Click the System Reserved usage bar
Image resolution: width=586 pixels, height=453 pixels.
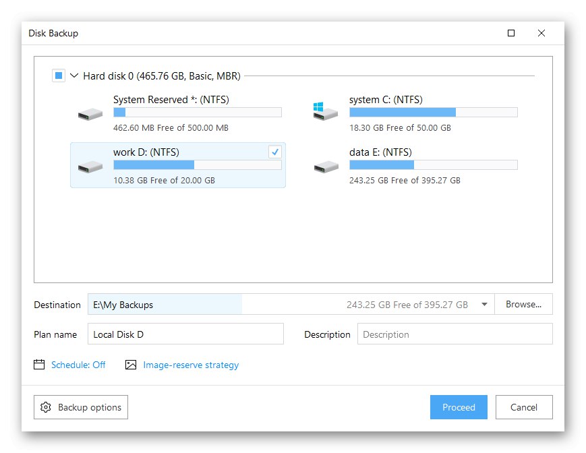[198, 113]
